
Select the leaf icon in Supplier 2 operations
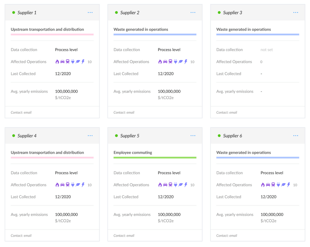[181, 62]
